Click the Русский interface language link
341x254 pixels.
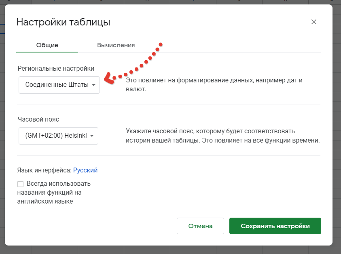point(85,170)
